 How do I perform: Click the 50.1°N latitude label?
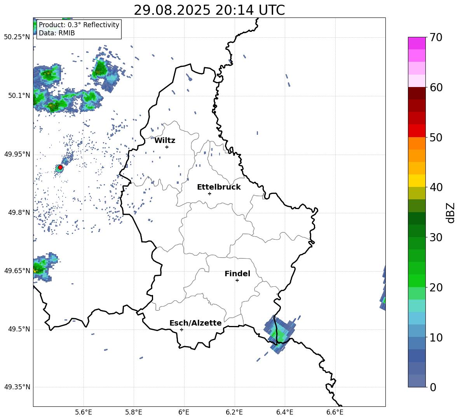tap(19, 96)
